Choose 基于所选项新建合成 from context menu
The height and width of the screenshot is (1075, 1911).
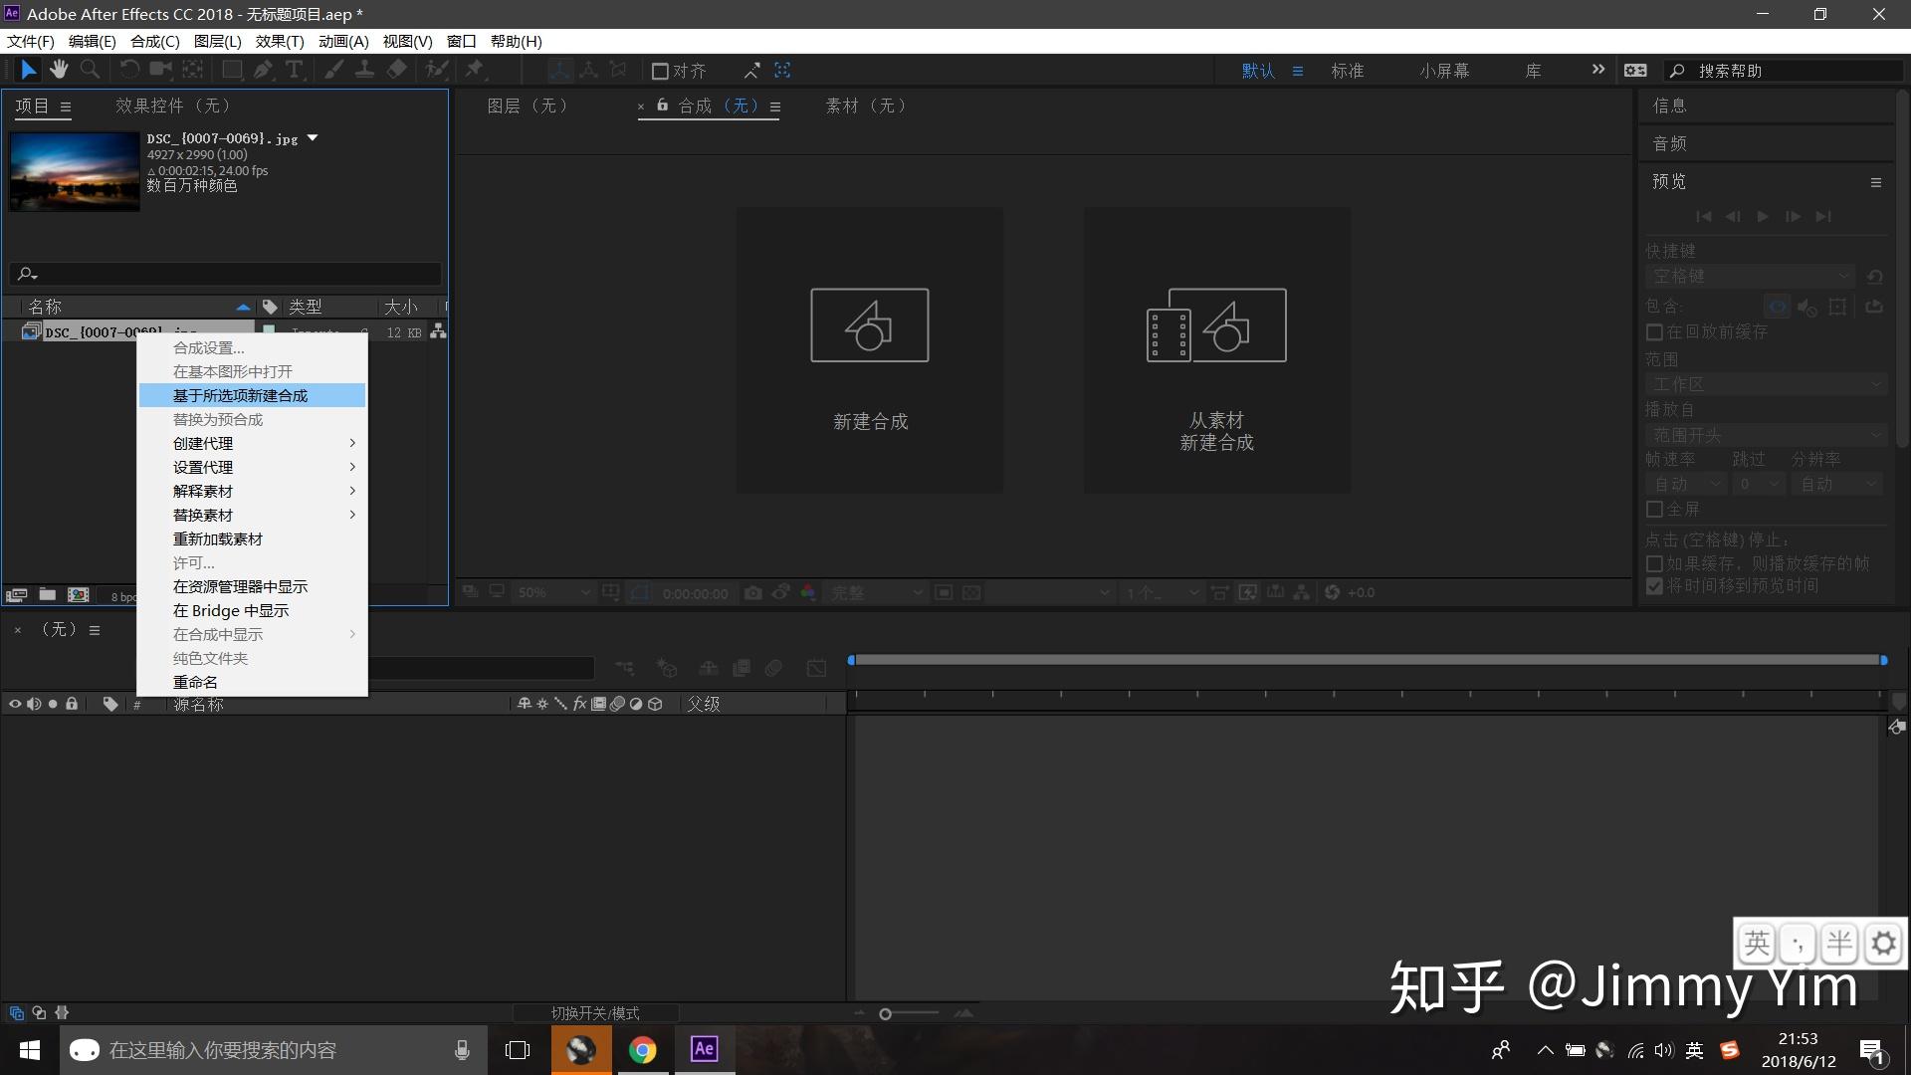pyautogui.click(x=253, y=395)
